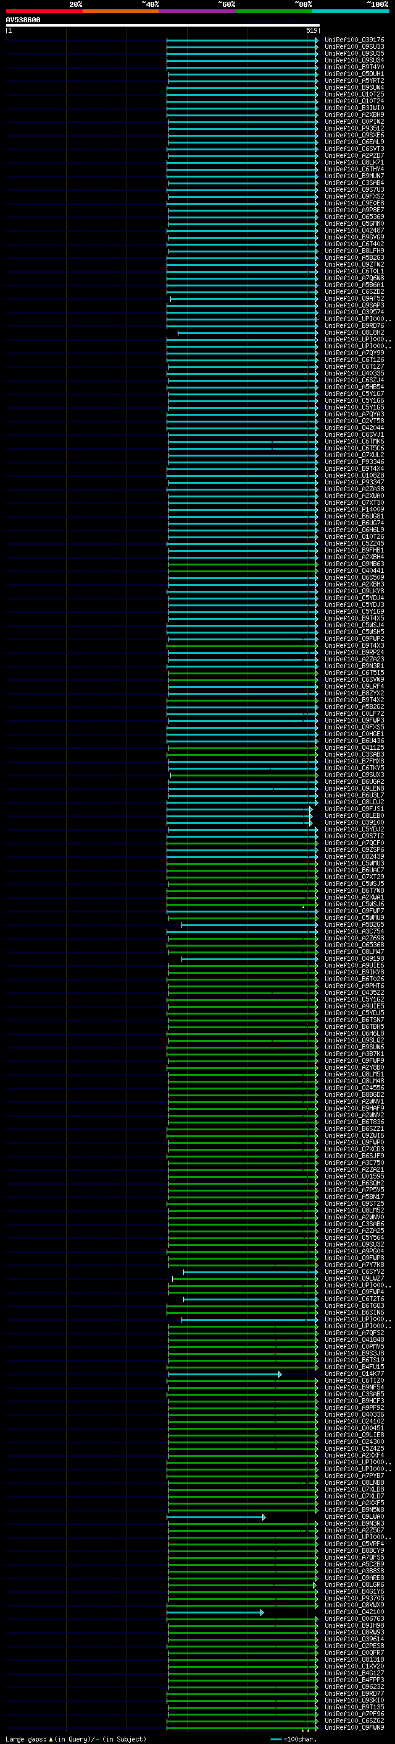
Task: Click the UniRef100_Q39100 hit name
Action: pyautogui.click(x=354, y=823)
